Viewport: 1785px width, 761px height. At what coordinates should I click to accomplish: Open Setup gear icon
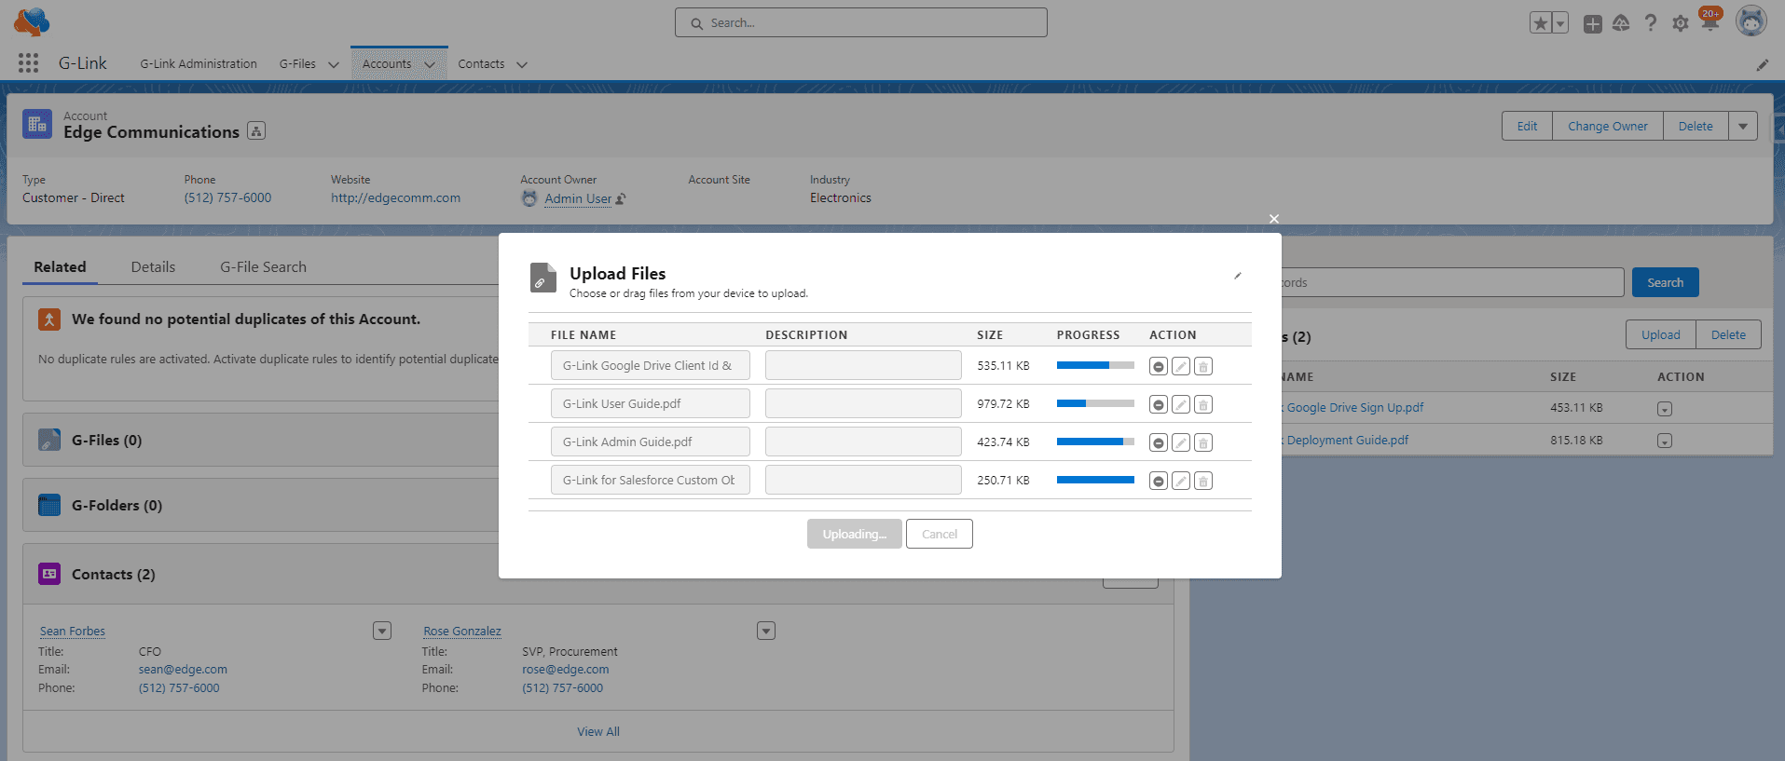tap(1681, 24)
